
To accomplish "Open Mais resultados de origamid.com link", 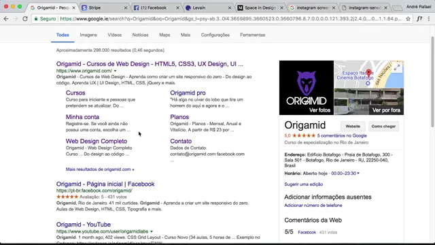I will pos(100,169).
